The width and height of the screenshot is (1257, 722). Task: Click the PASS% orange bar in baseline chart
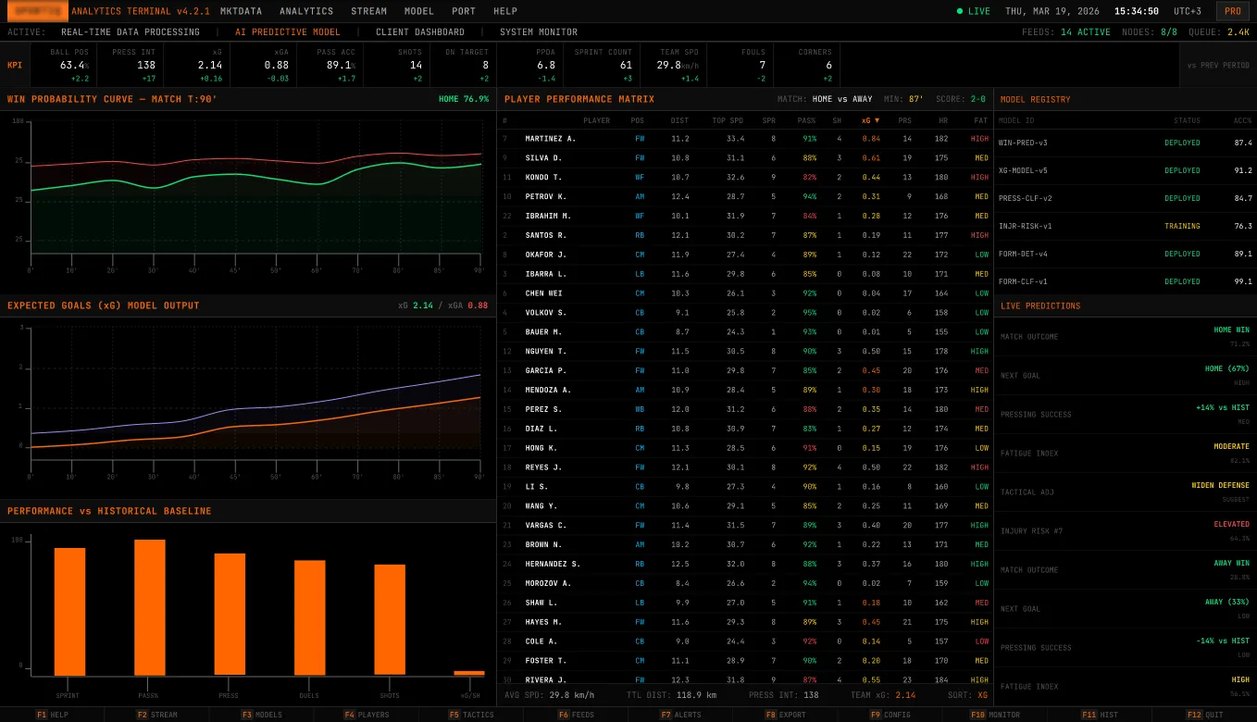(150, 607)
